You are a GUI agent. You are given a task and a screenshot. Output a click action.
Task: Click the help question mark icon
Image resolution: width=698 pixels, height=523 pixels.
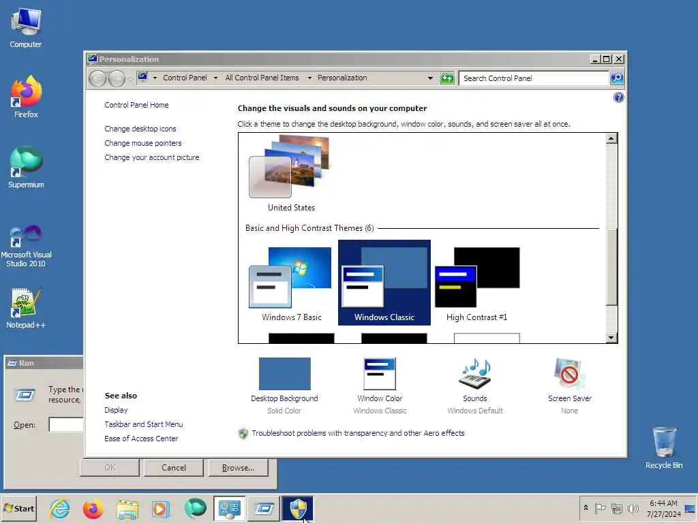coord(618,97)
